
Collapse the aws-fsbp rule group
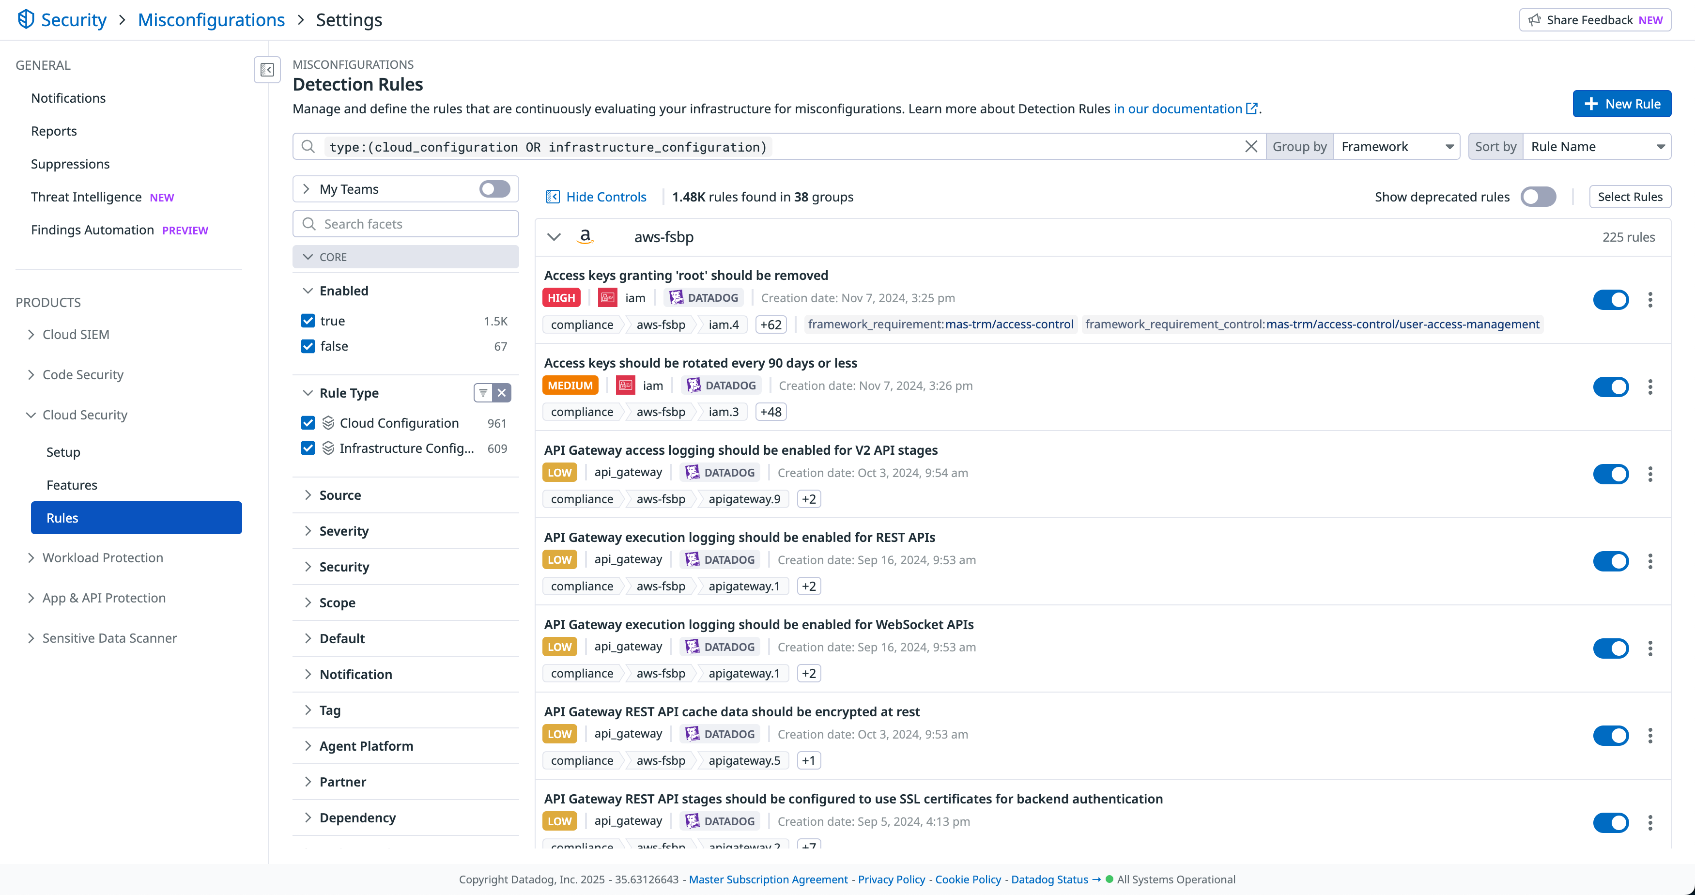tap(554, 237)
